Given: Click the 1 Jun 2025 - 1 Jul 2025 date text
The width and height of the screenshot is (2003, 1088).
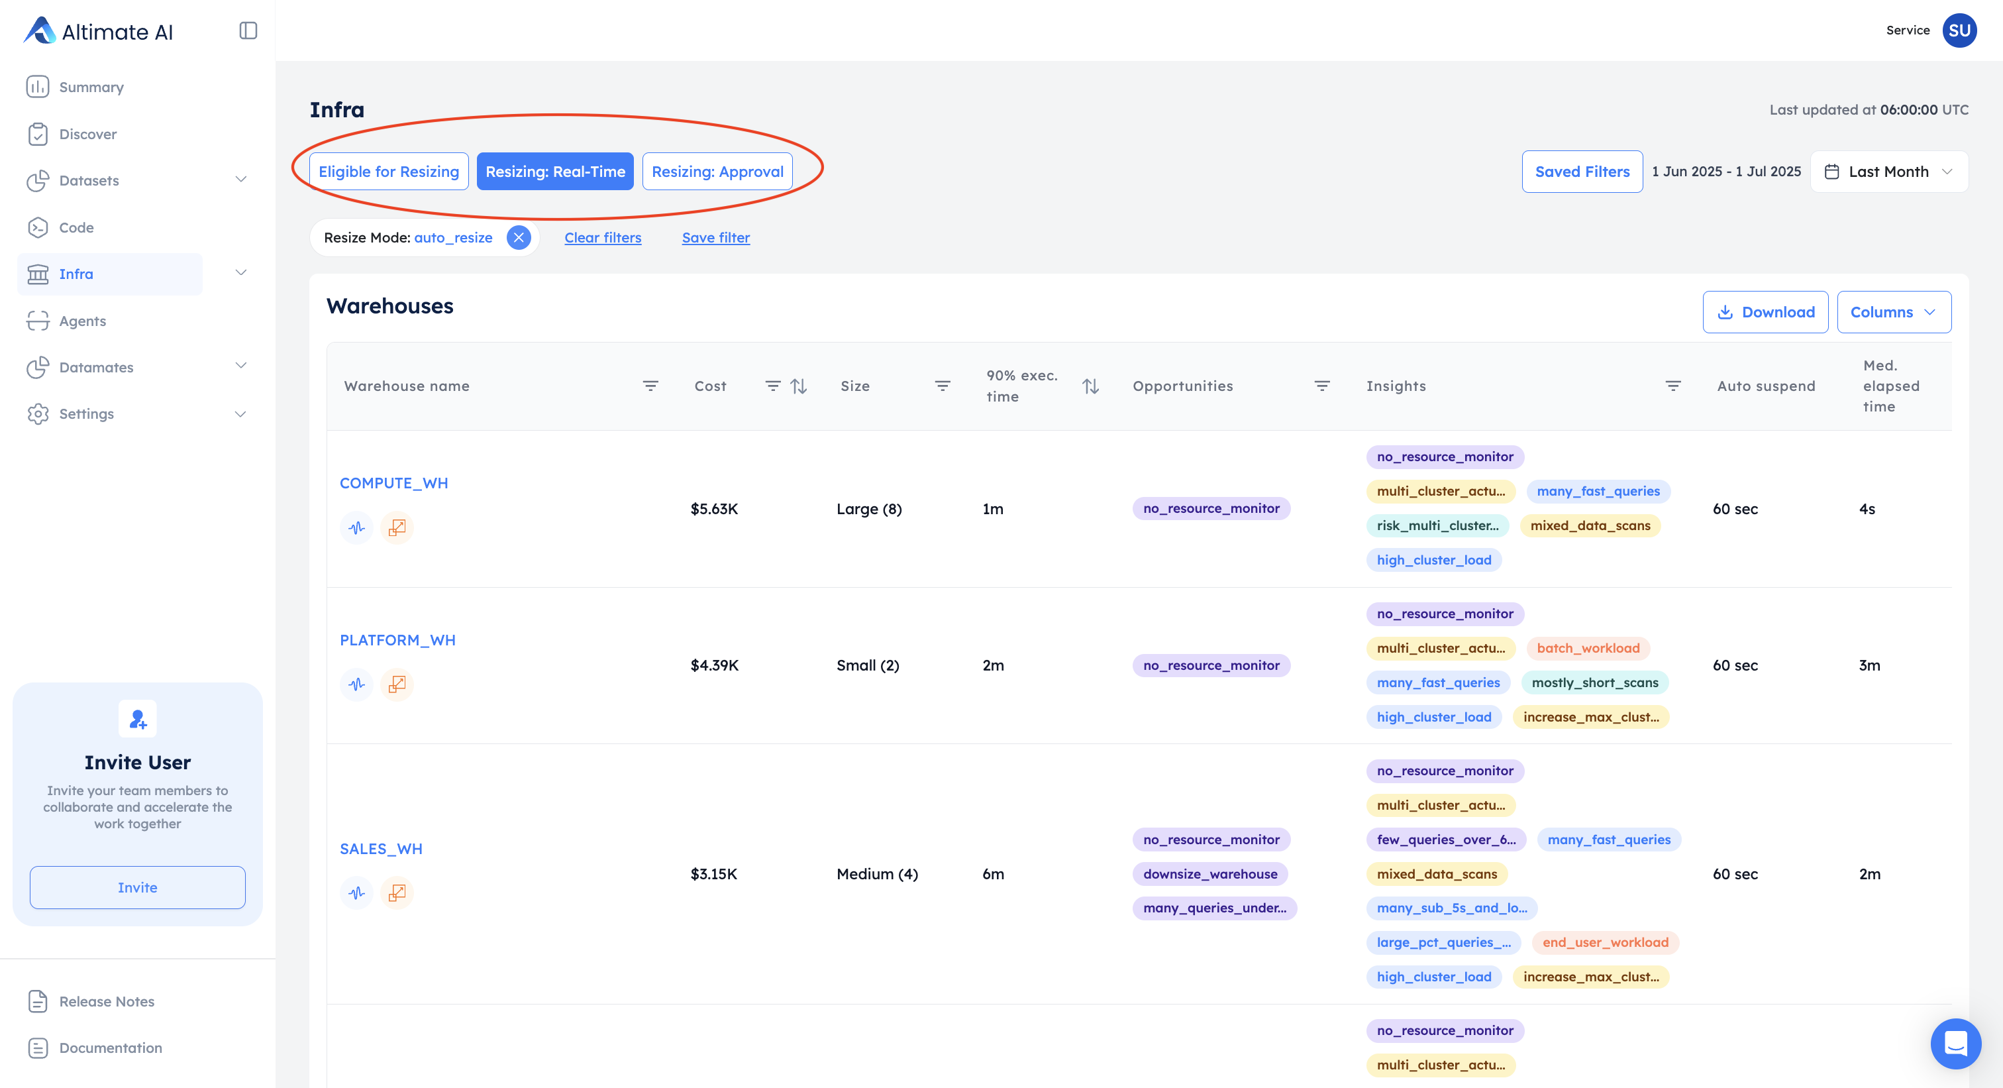Looking at the screenshot, I should point(1726,171).
